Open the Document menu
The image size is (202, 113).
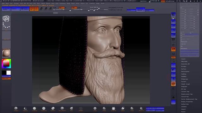pyautogui.click(x=16, y=3)
